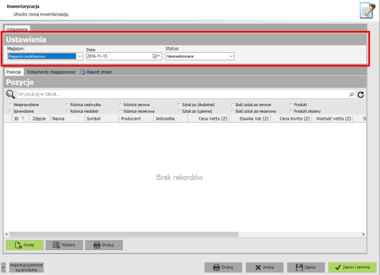Open calendar picker icon in Data field
Viewport: 380px width, 275px height.
(156, 56)
